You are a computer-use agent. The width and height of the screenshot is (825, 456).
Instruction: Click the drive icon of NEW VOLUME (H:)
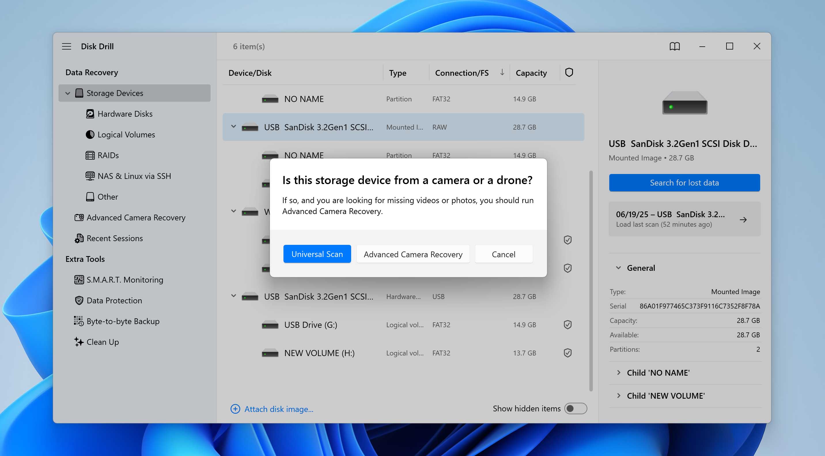pyautogui.click(x=270, y=353)
